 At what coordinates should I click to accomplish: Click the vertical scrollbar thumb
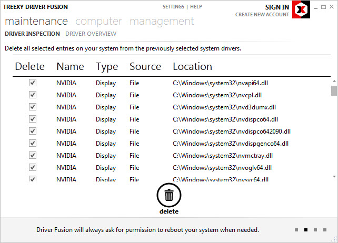point(334,90)
